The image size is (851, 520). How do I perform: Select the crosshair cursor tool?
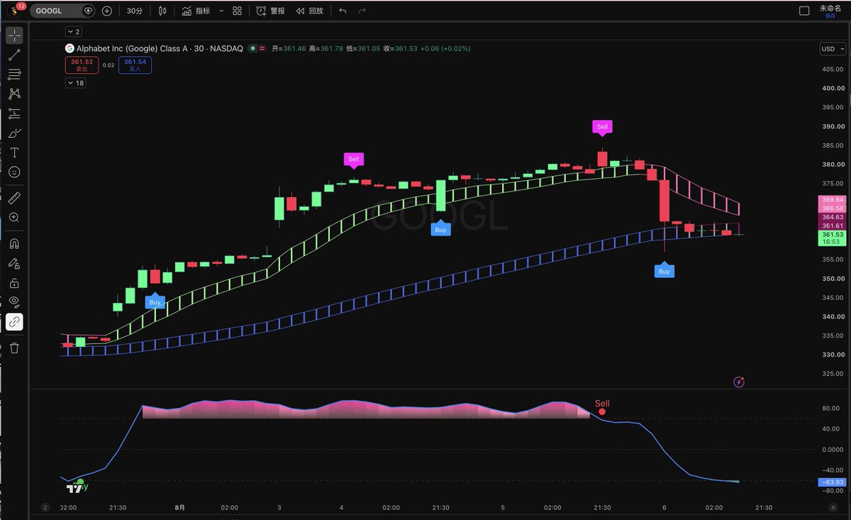point(14,35)
